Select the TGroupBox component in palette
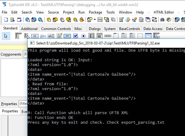This screenshot has width=185, height=136. click(x=116, y=36)
